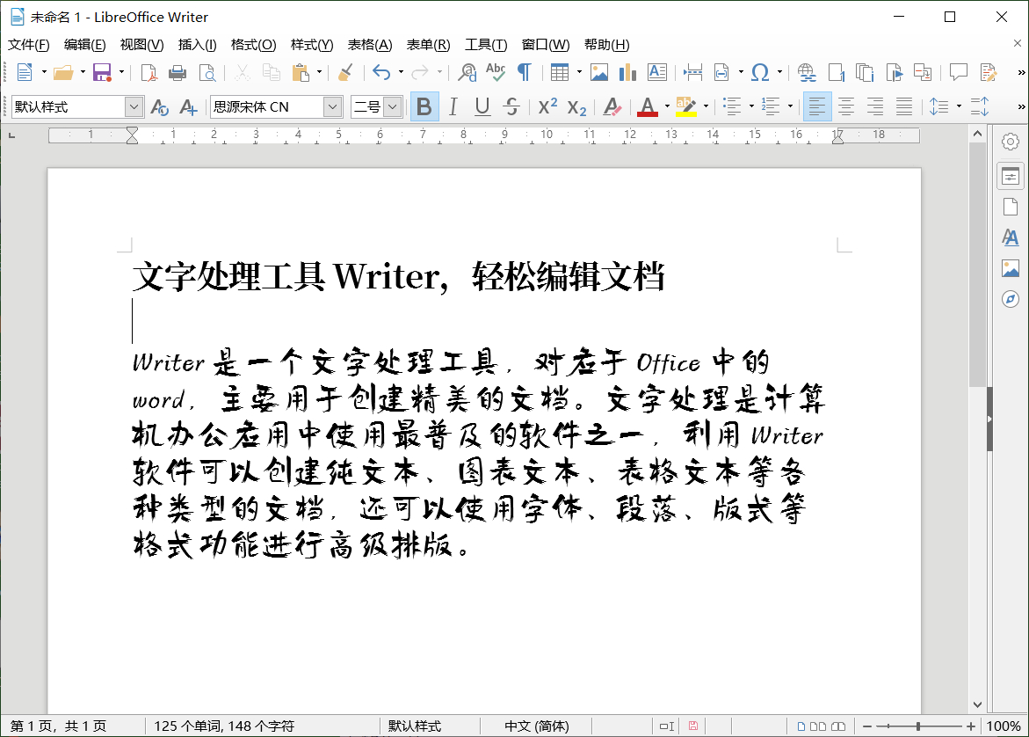1029x737 pixels.
Task: Toggle strikethrough on selected text
Action: point(510,106)
